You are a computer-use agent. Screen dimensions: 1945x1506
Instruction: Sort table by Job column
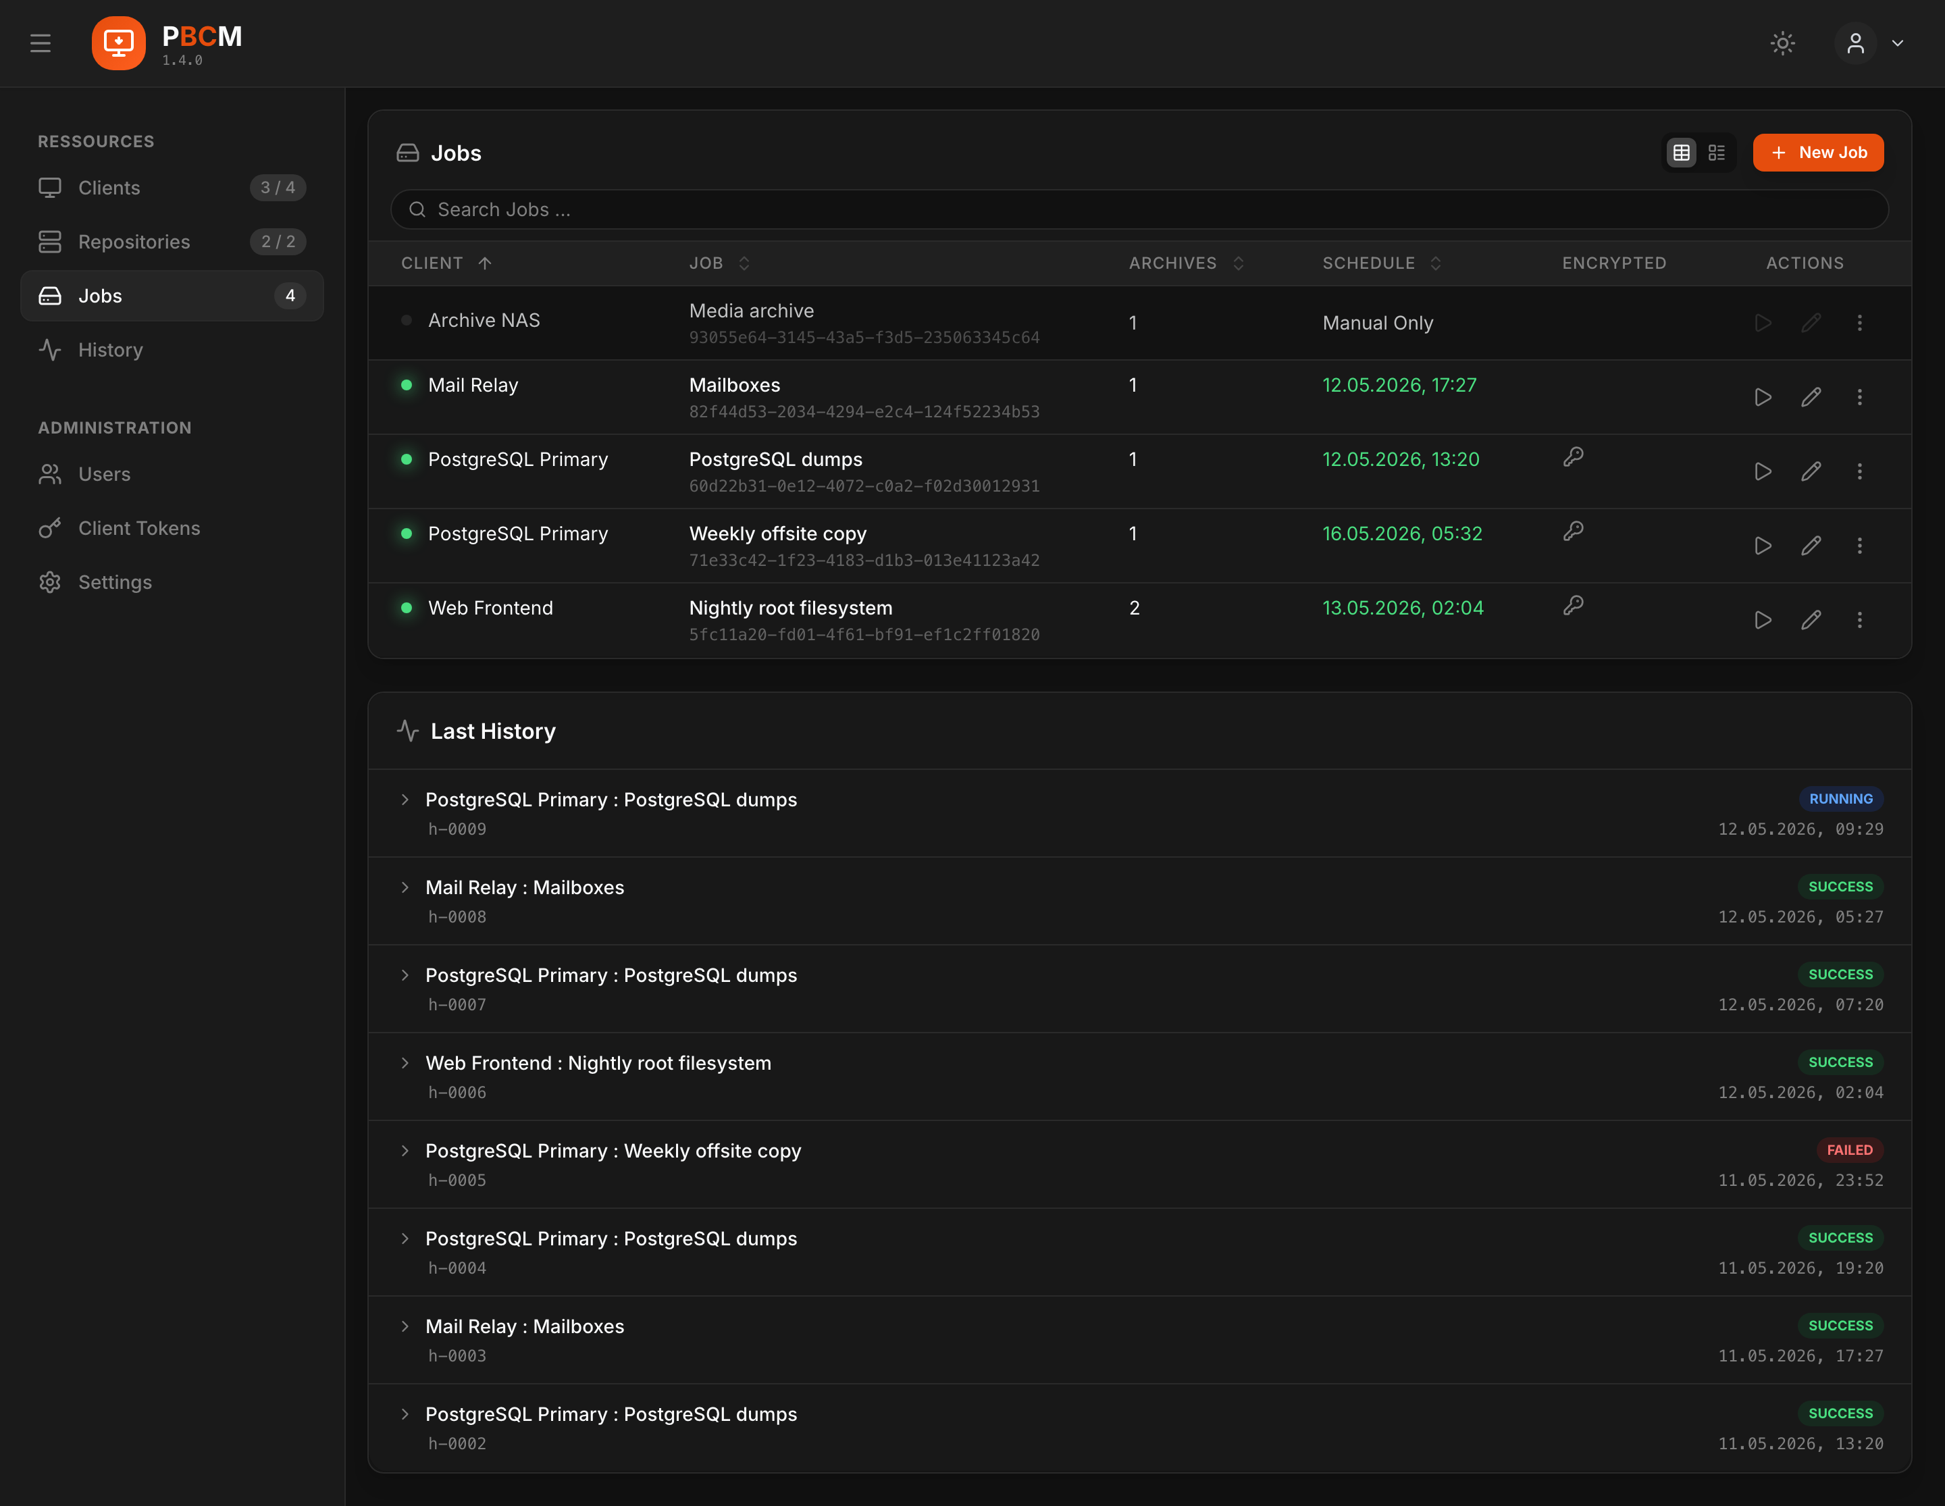pyautogui.click(x=721, y=263)
